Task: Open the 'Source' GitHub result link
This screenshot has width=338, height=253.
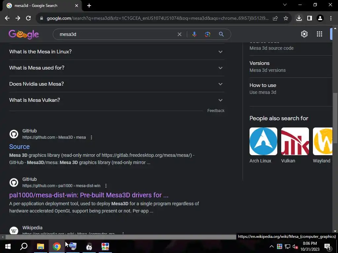Action: pyautogui.click(x=19, y=147)
